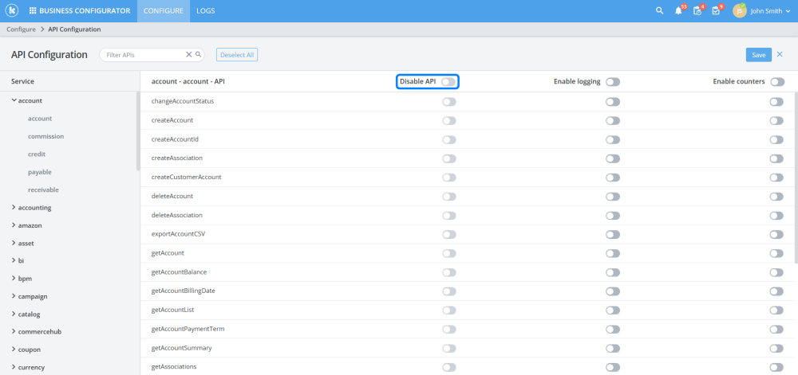798x375 pixels.
Task: Toggle disable switch for getAccount
Action: coord(449,253)
